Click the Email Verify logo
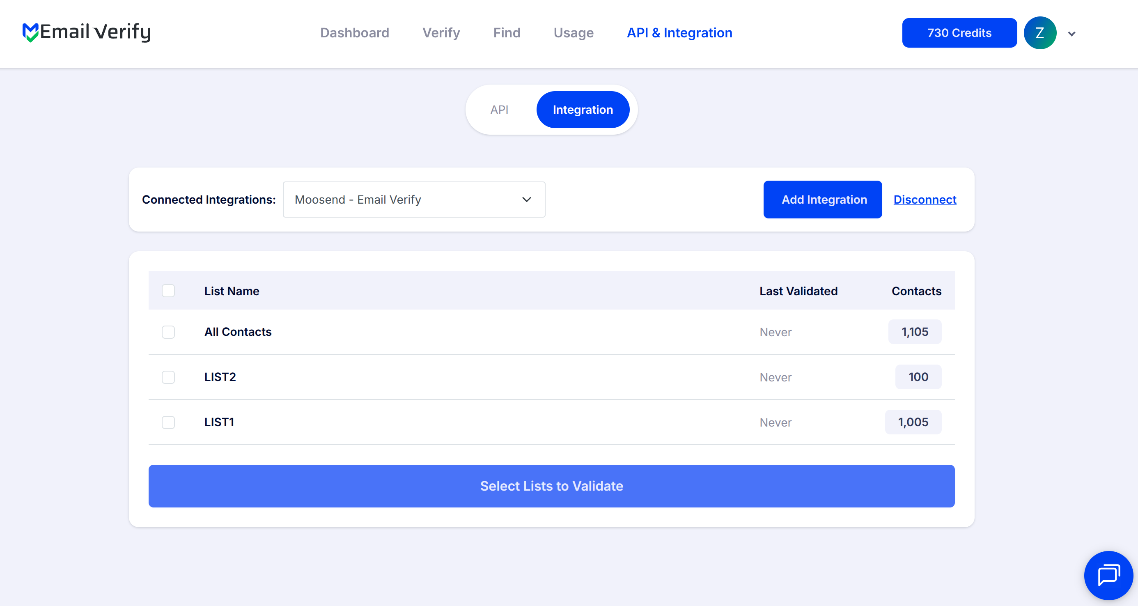This screenshot has width=1138, height=606. click(87, 32)
